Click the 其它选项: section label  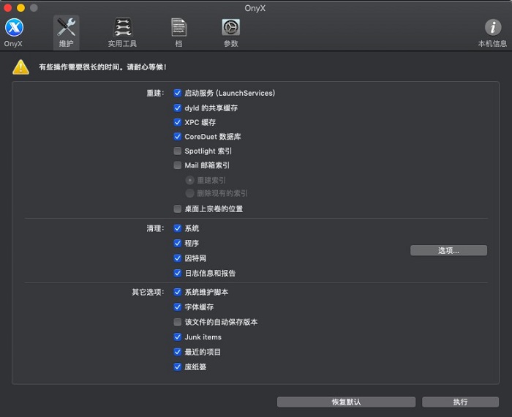(148, 292)
